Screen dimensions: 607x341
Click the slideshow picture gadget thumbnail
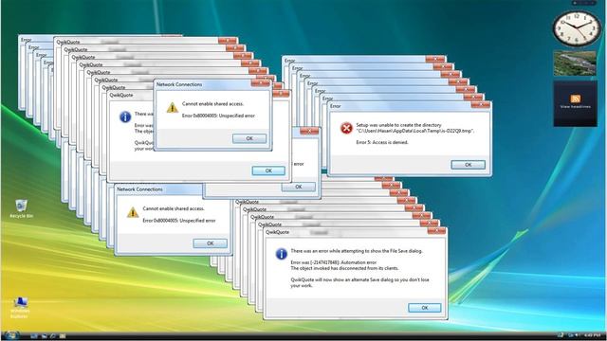[575, 63]
